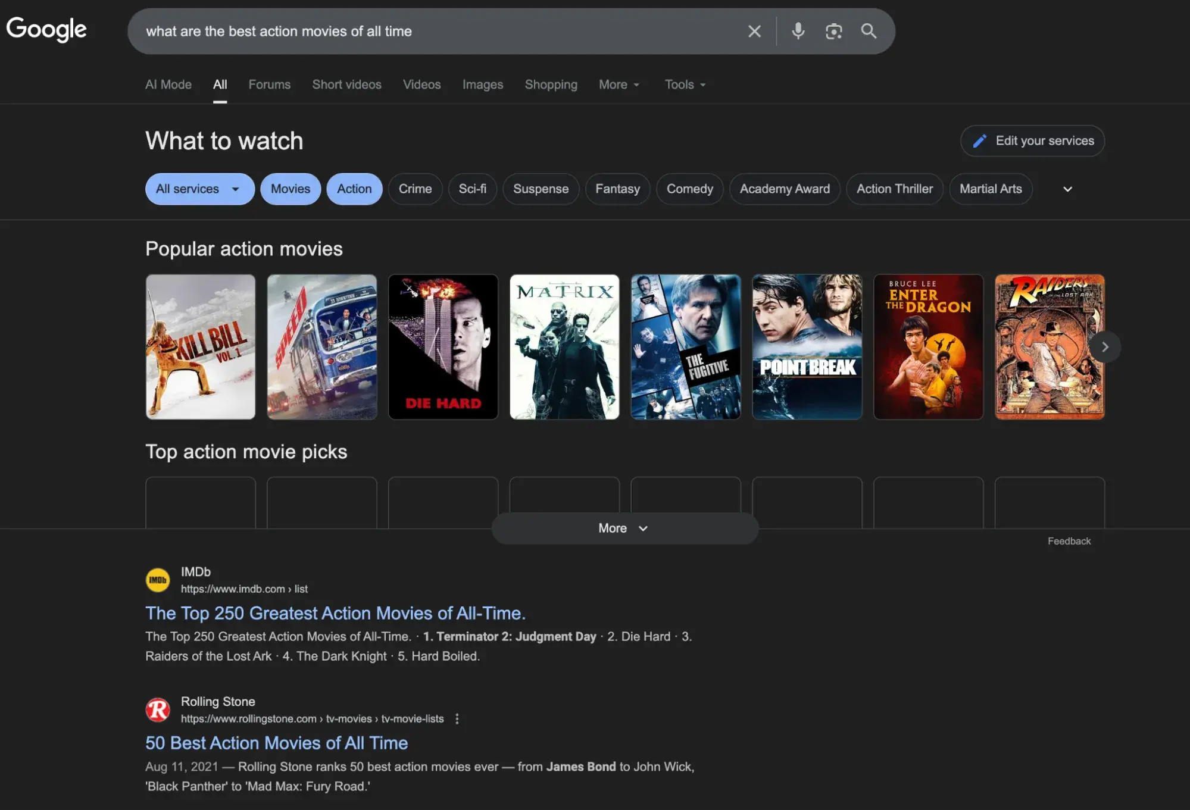
Task: Click the IMDb favicon next to the result
Action: coord(157,580)
